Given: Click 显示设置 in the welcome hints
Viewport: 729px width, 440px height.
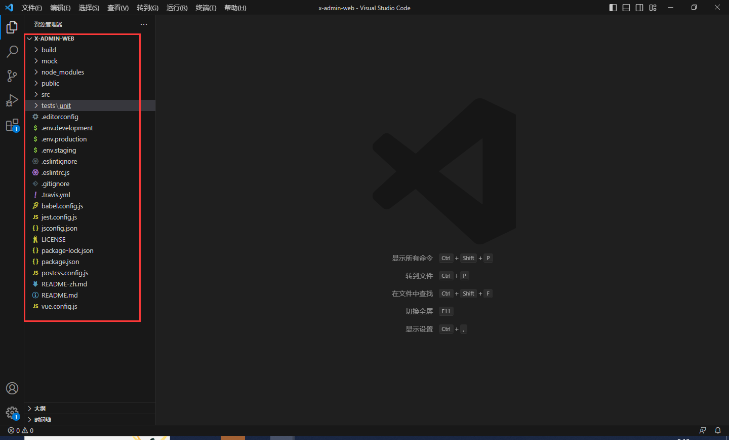Looking at the screenshot, I should [x=419, y=329].
